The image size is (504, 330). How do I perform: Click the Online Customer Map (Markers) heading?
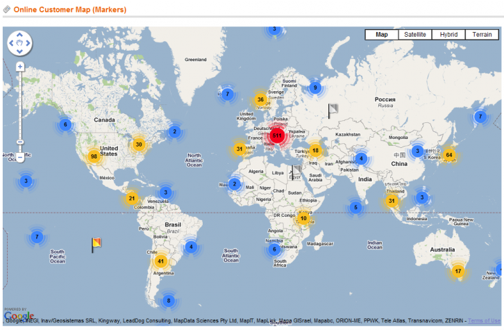(x=69, y=10)
